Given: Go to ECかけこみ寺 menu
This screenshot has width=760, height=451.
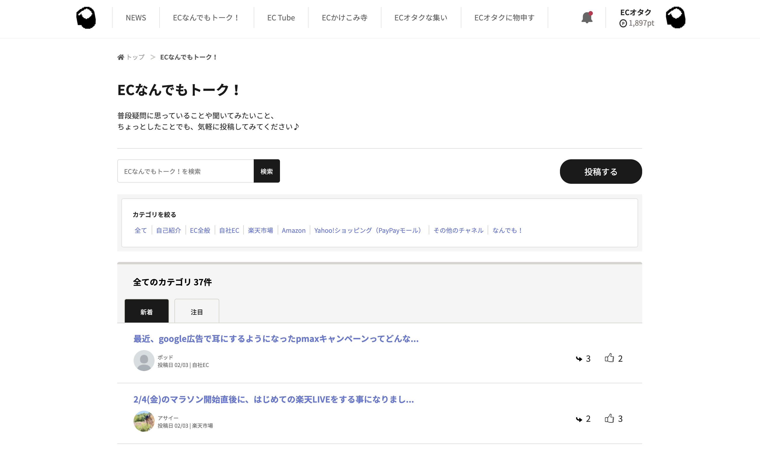Looking at the screenshot, I should (344, 18).
